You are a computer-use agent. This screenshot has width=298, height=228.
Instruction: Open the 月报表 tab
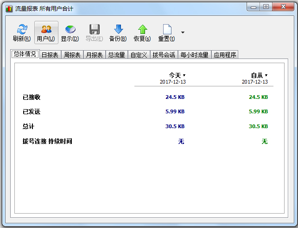tap(94, 55)
